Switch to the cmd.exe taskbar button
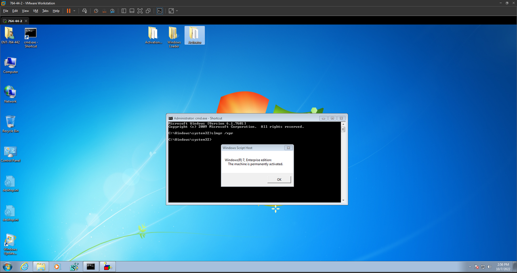Image resolution: width=517 pixels, height=273 pixels. click(x=91, y=267)
